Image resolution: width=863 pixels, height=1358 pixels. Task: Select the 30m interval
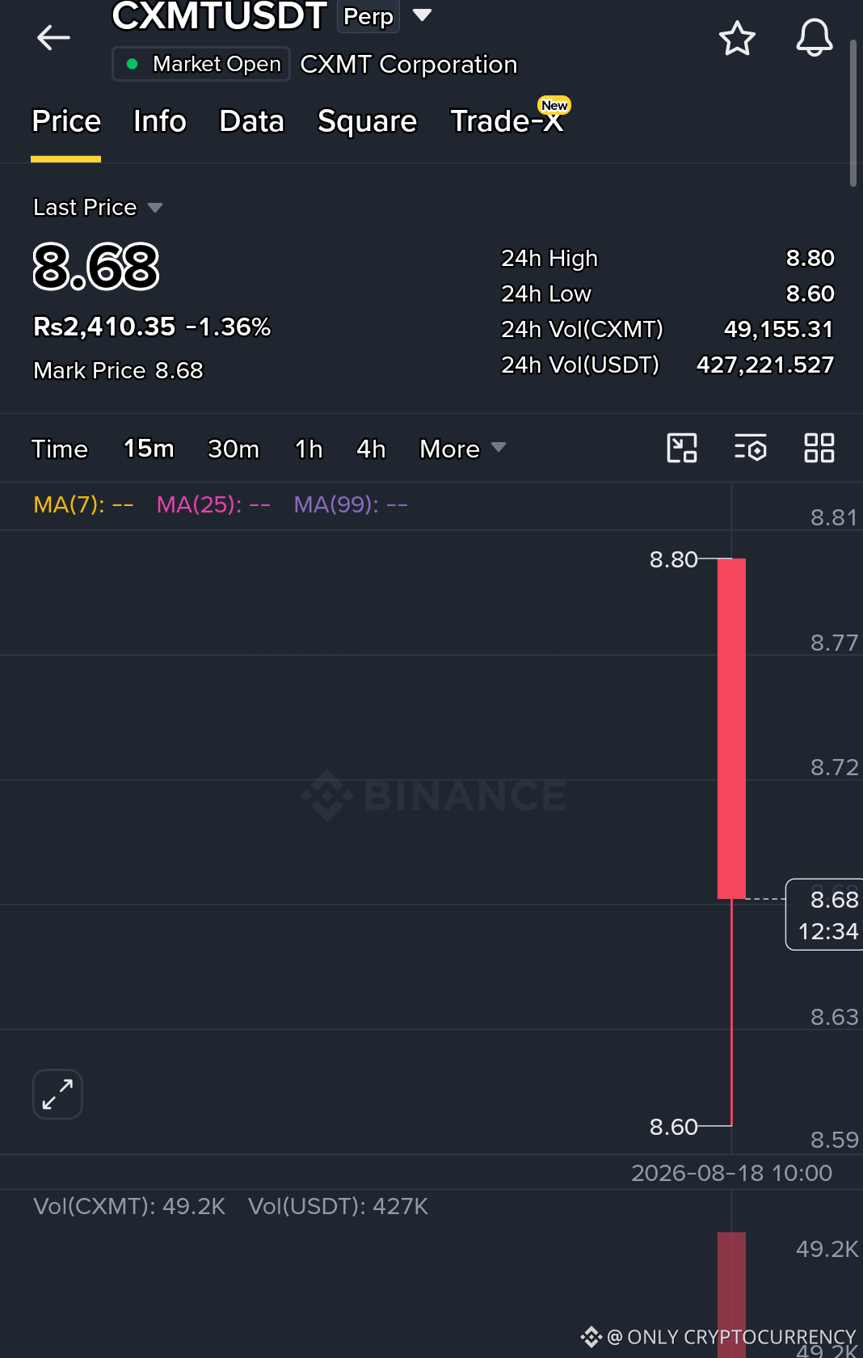[234, 449]
